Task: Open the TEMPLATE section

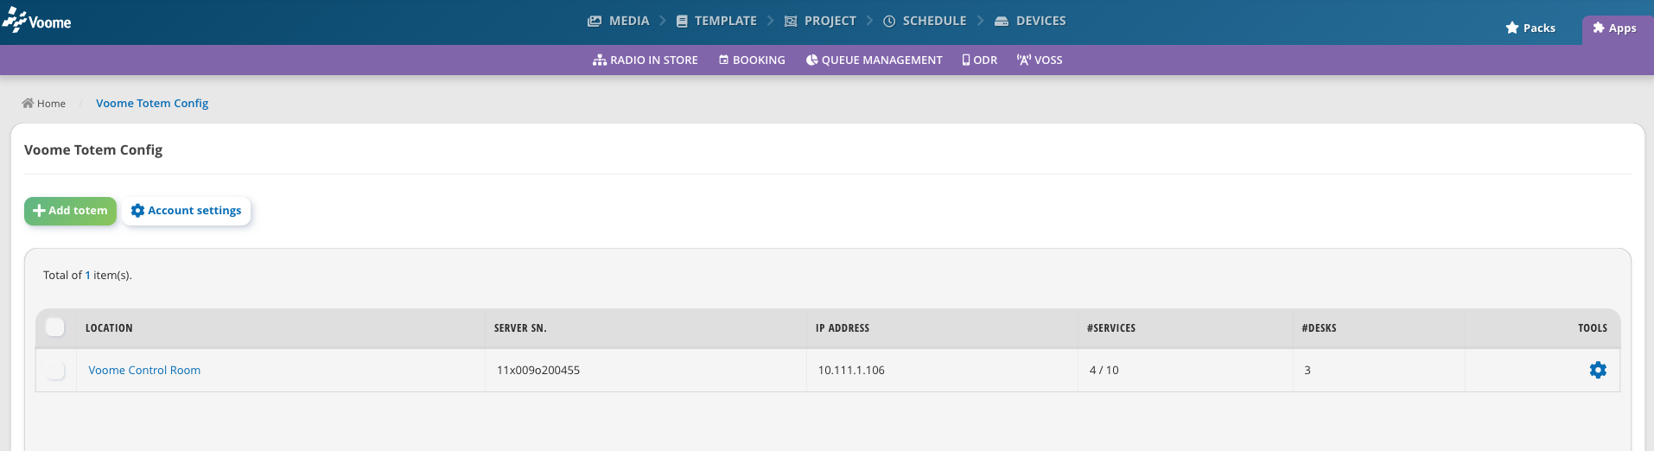Action: 716,21
